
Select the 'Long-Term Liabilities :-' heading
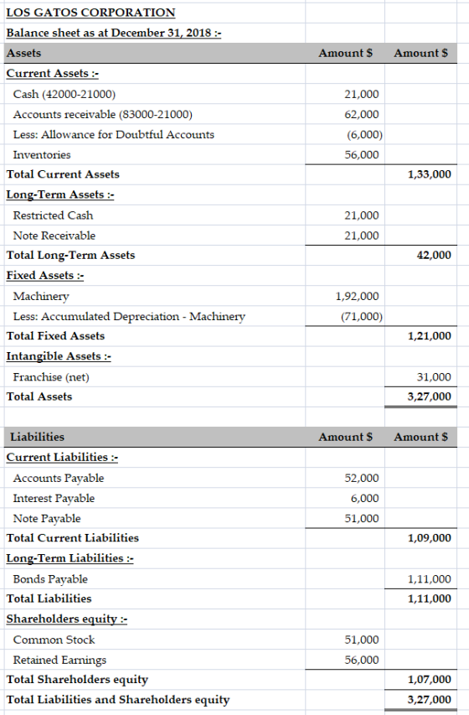tap(70, 558)
